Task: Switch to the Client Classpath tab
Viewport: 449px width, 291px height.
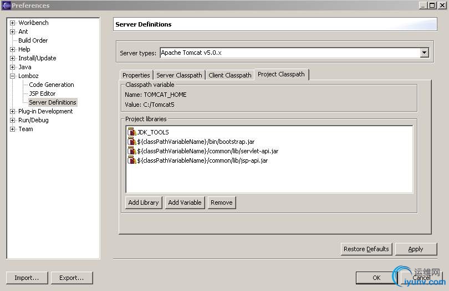Action: pyautogui.click(x=229, y=75)
